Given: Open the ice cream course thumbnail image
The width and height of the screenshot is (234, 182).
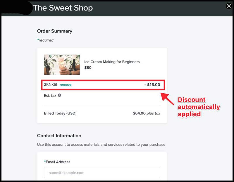Looking at the screenshot, I should 62,65.
